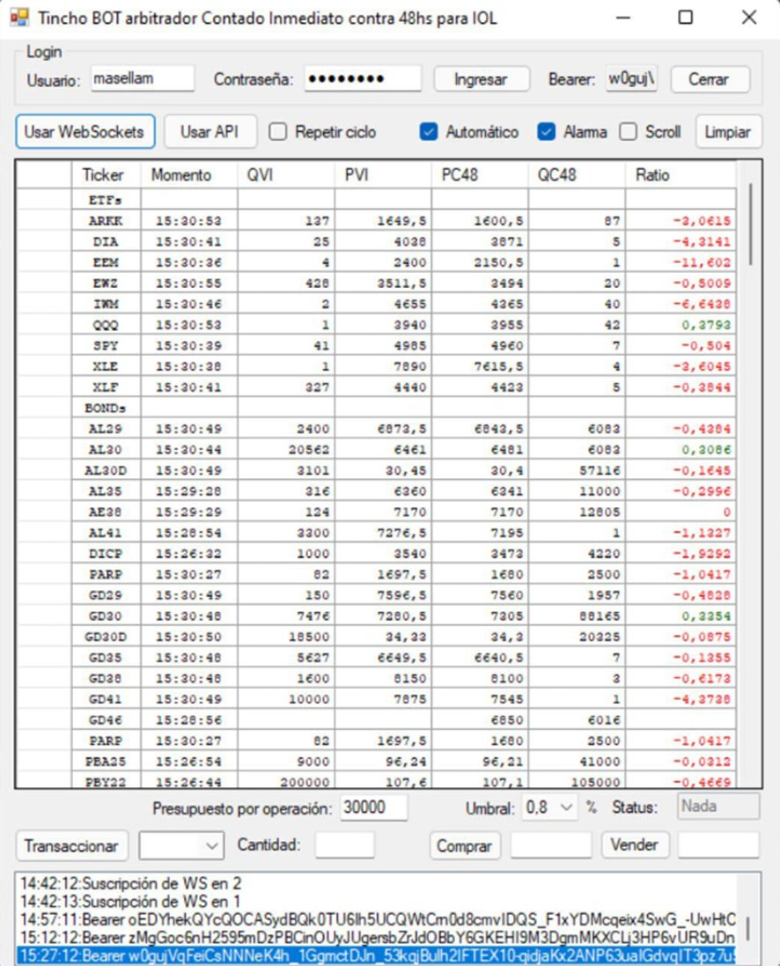Click the Cantidad input field
Image resolution: width=780 pixels, height=966 pixels.
pos(344,844)
